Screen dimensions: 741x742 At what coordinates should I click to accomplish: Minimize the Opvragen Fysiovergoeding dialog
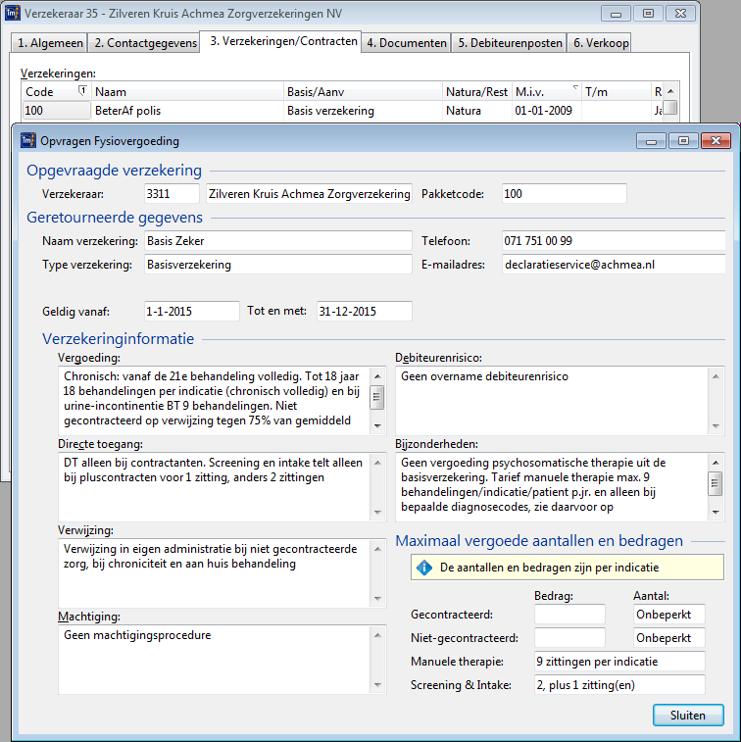click(651, 140)
